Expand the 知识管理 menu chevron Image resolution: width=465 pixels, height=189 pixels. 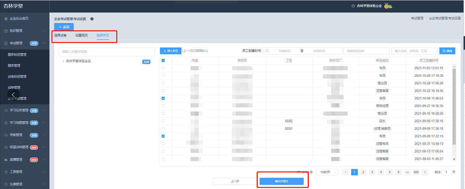tap(44, 31)
